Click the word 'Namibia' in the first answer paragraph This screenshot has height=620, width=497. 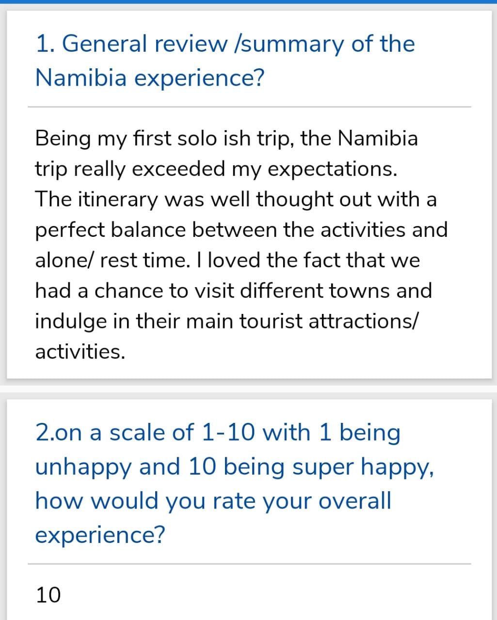coord(378,139)
